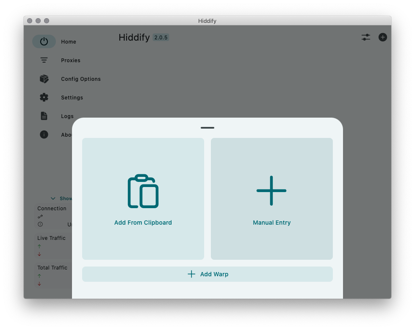Click the Live Traffic label

51,238
